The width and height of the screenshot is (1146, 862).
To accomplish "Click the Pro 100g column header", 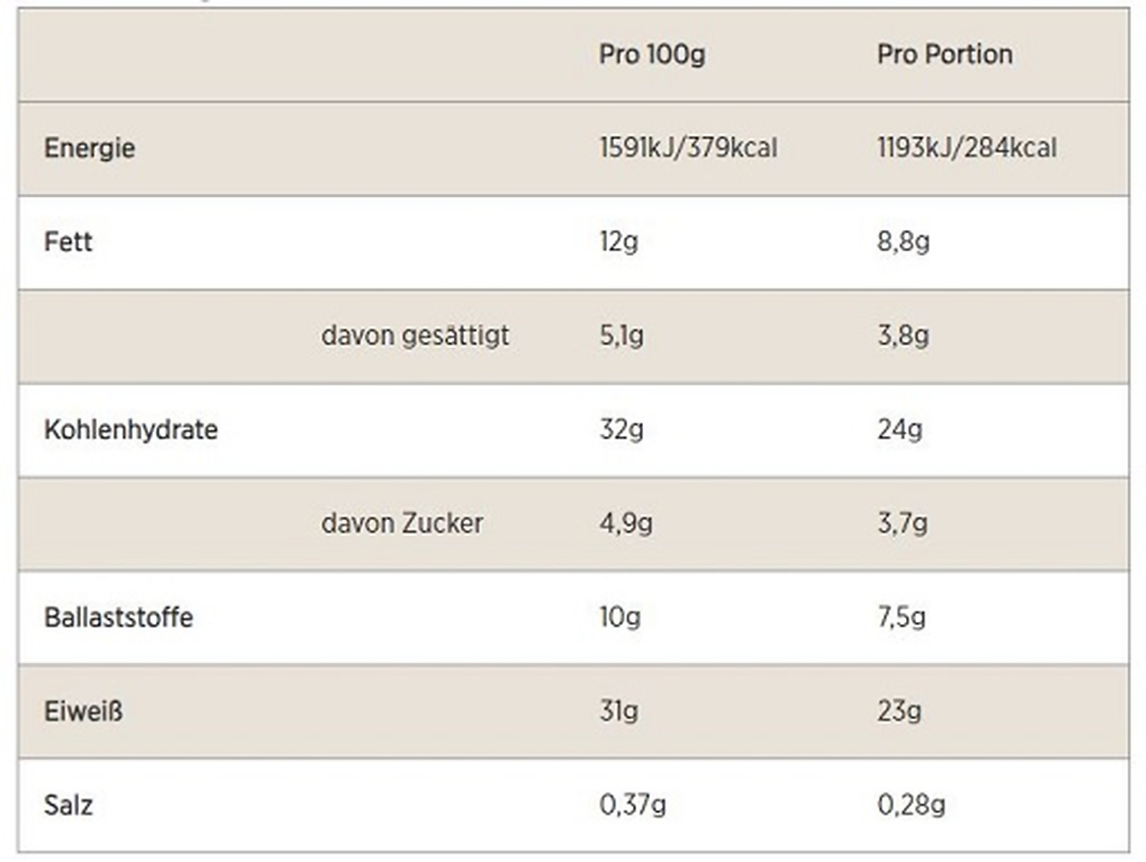I will point(652,55).
